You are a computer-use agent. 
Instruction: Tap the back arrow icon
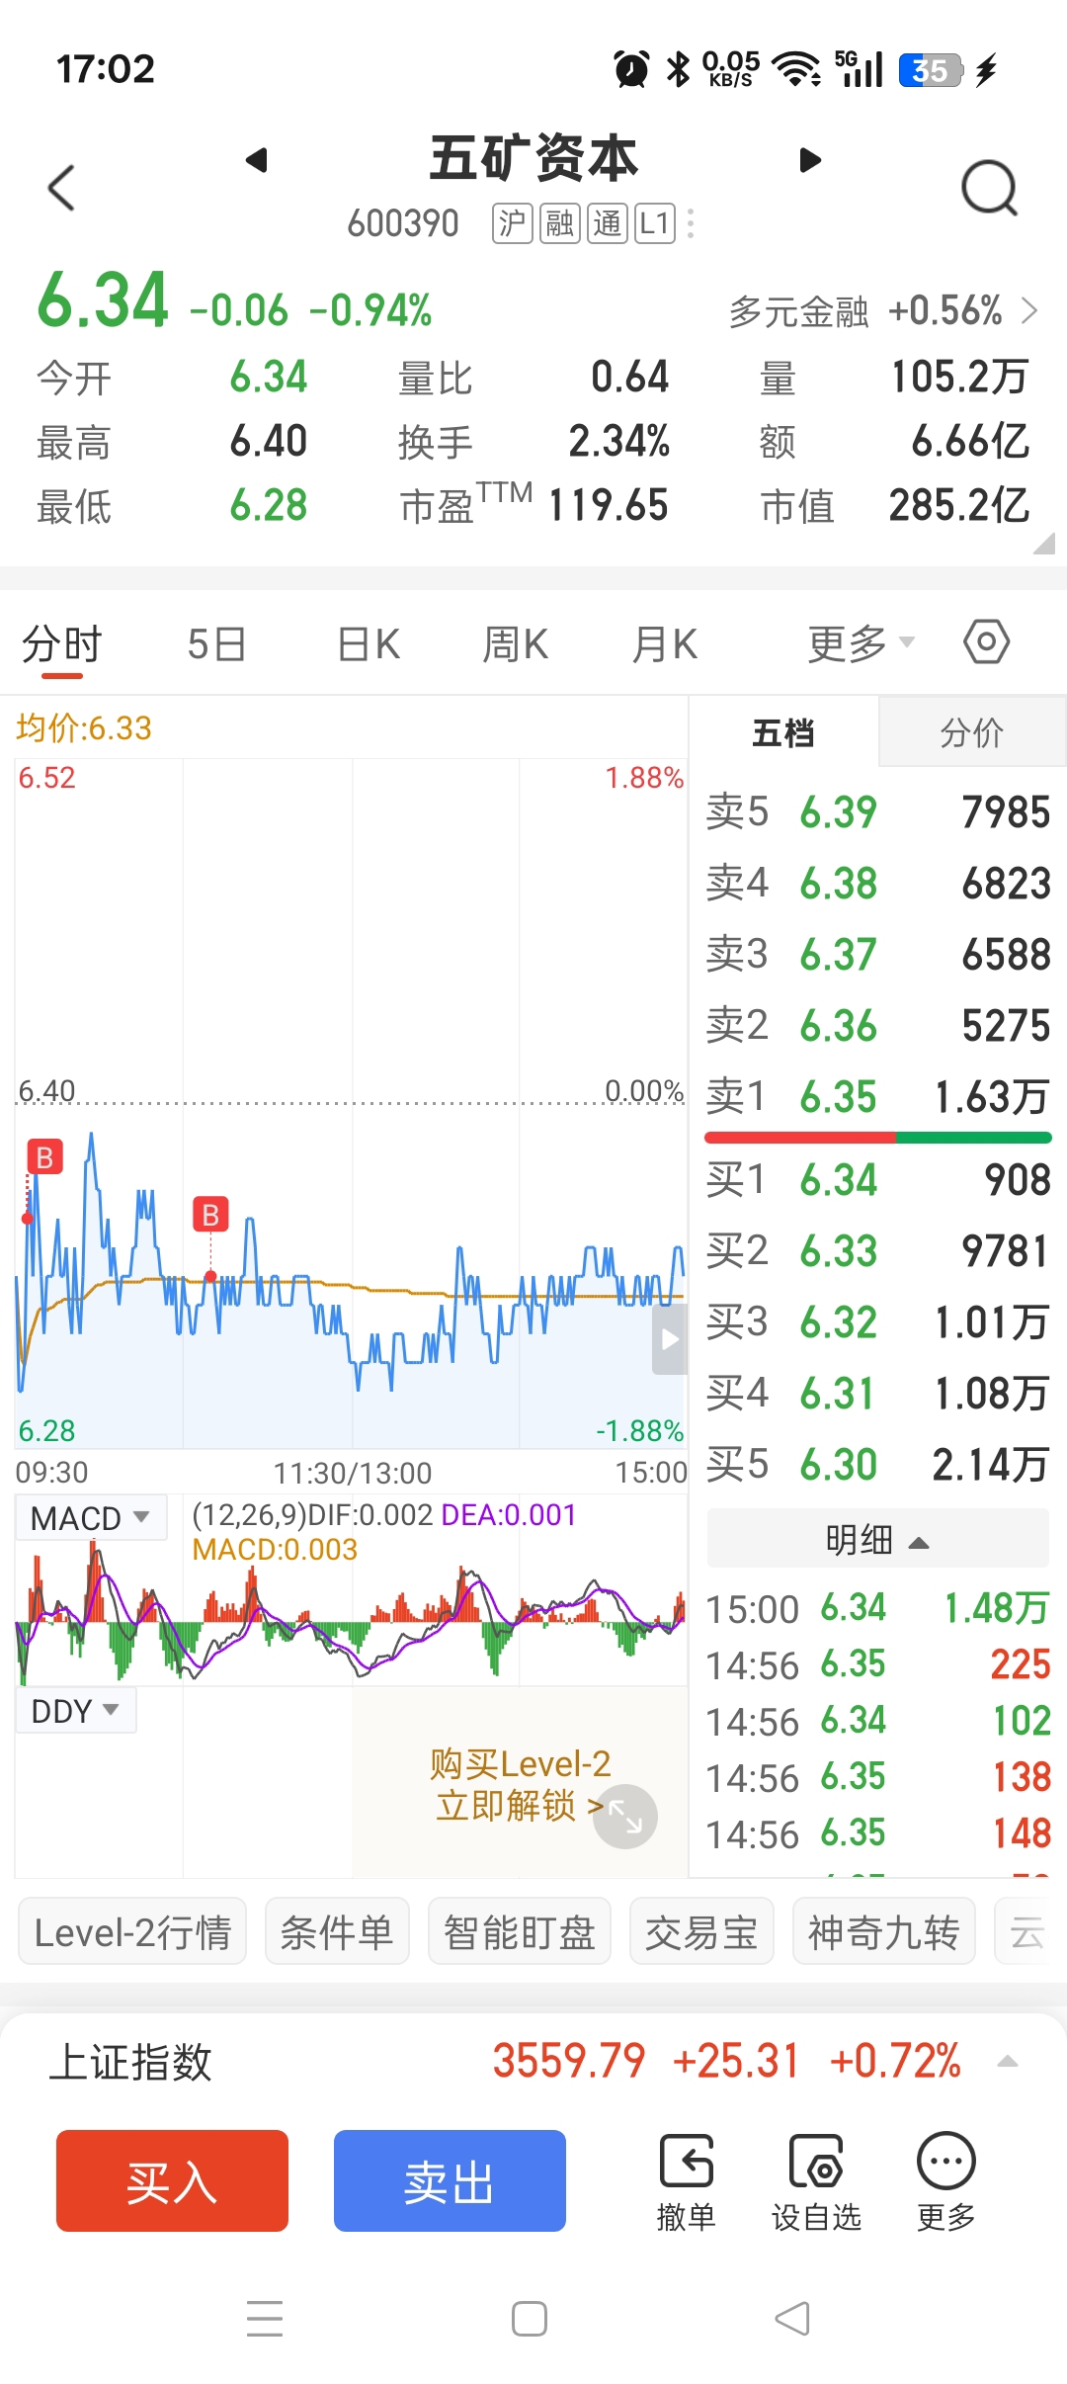click(61, 187)
